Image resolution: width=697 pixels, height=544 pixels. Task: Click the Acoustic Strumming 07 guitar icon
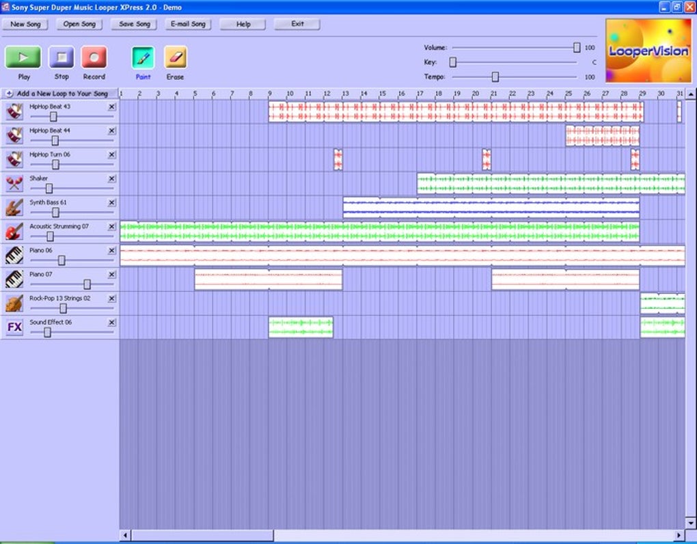click(14, 232)
